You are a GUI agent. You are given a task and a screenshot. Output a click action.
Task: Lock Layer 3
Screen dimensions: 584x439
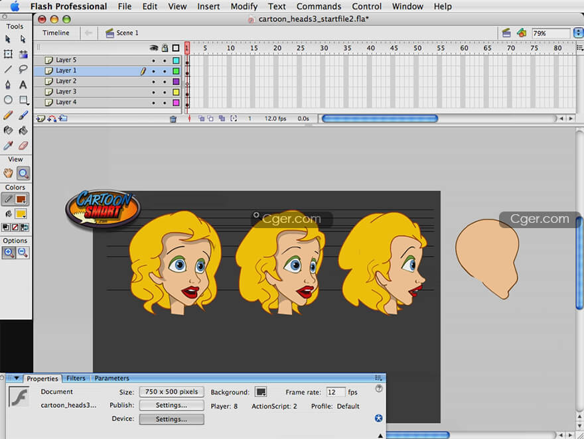pyautogui.click(x=165, y=92)
